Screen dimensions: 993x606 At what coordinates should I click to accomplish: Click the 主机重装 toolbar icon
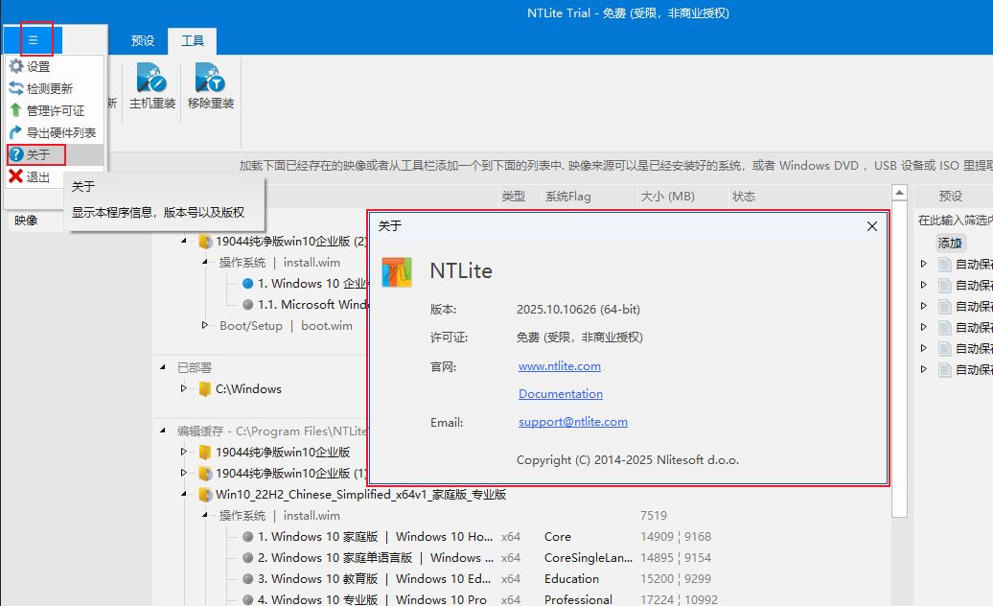pyautogui.click(x=152, y=86)
